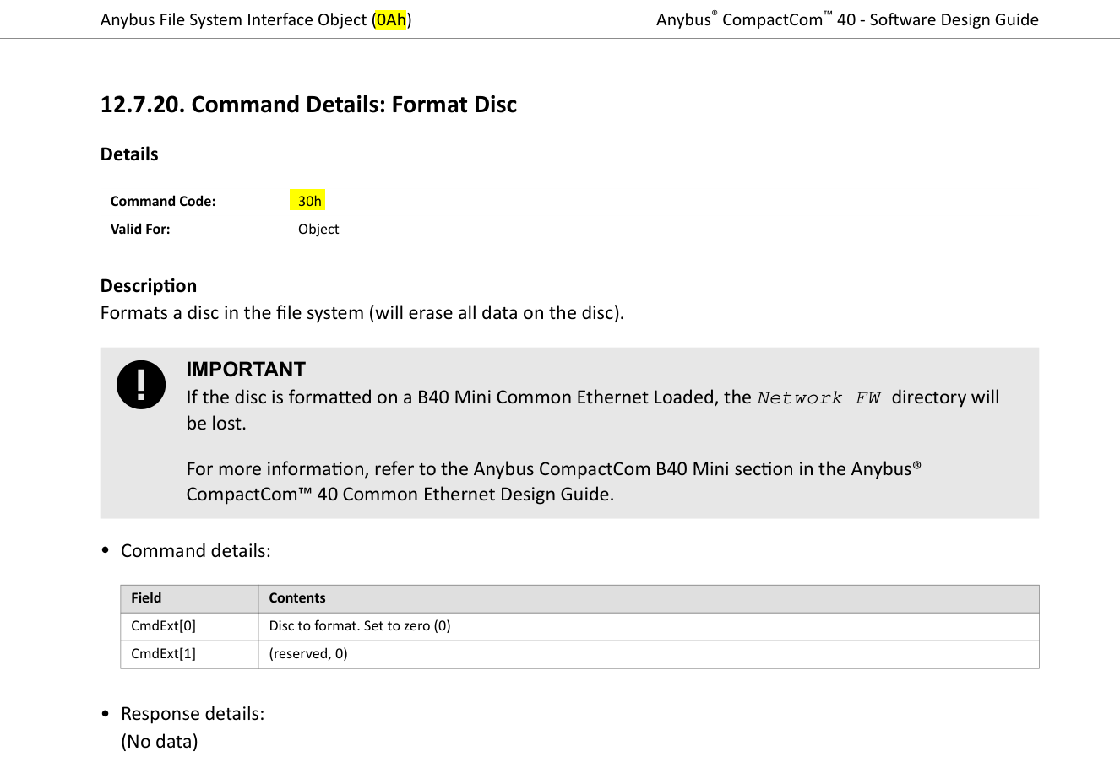Click the '(reserved, 0)' table cell
The height and width of the screenshot is (757, 1120).
[649, 654]
